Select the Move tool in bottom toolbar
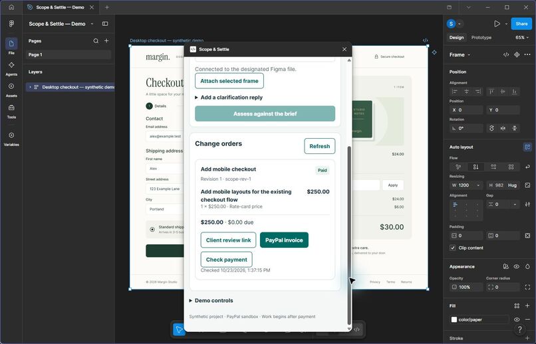The width and height of the screenshot is (536, 344). point(179,329)
